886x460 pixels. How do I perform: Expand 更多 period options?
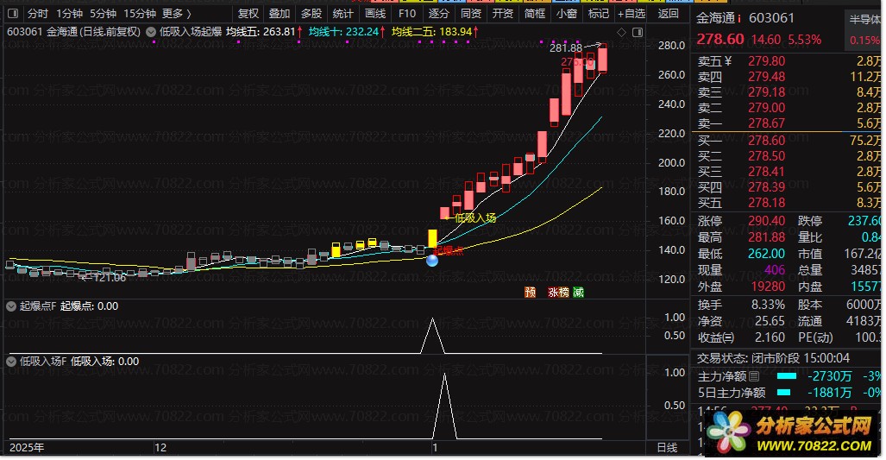(x=176, y=13)
